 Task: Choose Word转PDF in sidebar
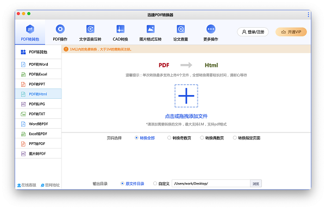pyautogui.click(x=38, y=124)
